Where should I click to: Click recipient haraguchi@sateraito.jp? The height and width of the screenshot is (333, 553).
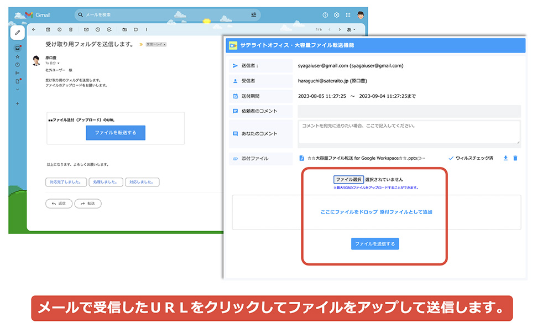pos(332,81)
